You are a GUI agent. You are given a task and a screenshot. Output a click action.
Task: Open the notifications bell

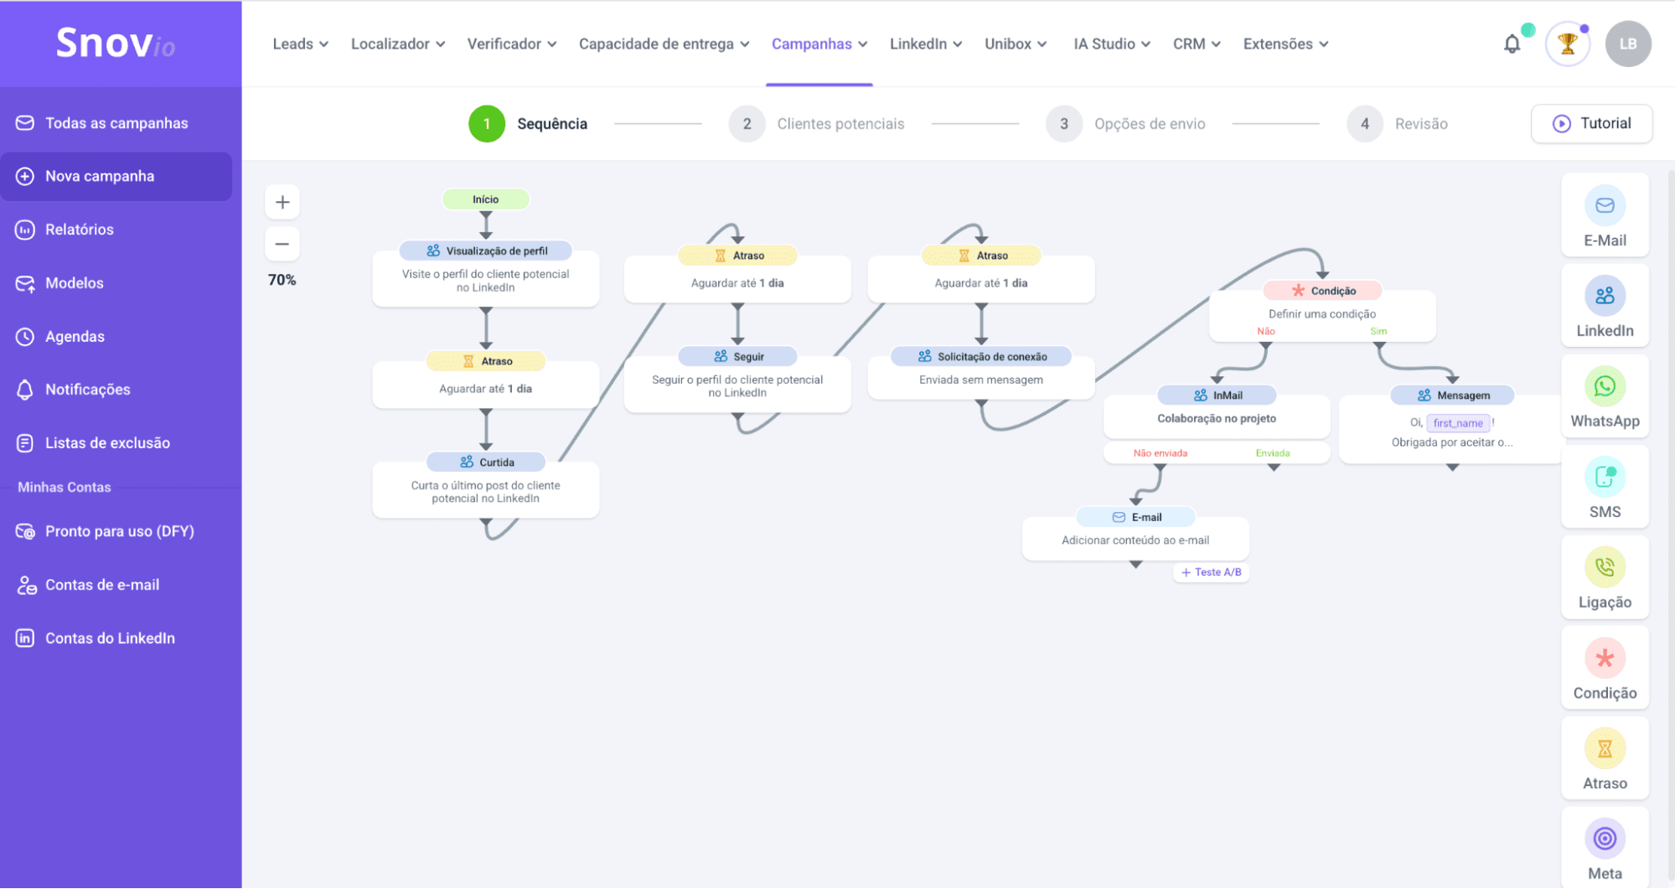coord(1512,44)
